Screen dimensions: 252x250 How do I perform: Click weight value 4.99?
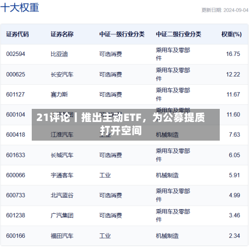point(234,195)
